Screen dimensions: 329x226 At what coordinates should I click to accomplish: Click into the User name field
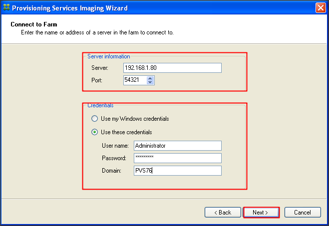pyautogui.click(x=177, y=146)
